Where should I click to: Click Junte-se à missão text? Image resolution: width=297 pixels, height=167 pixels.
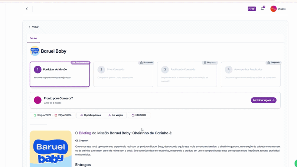pos(52,103)
